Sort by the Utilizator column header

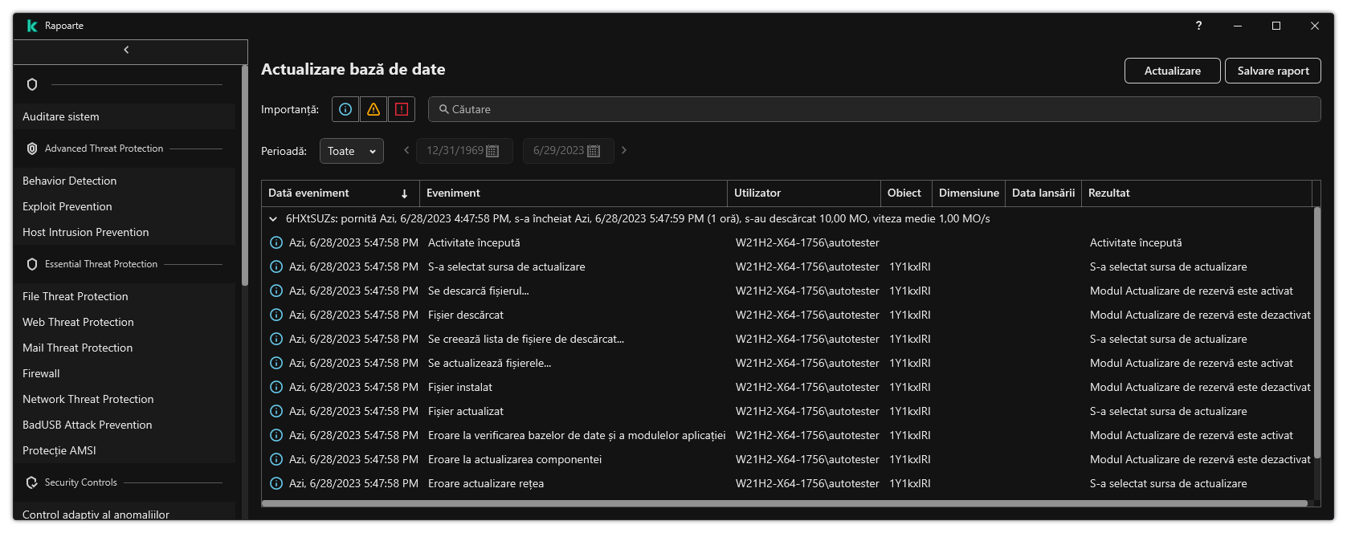[757, 193]
